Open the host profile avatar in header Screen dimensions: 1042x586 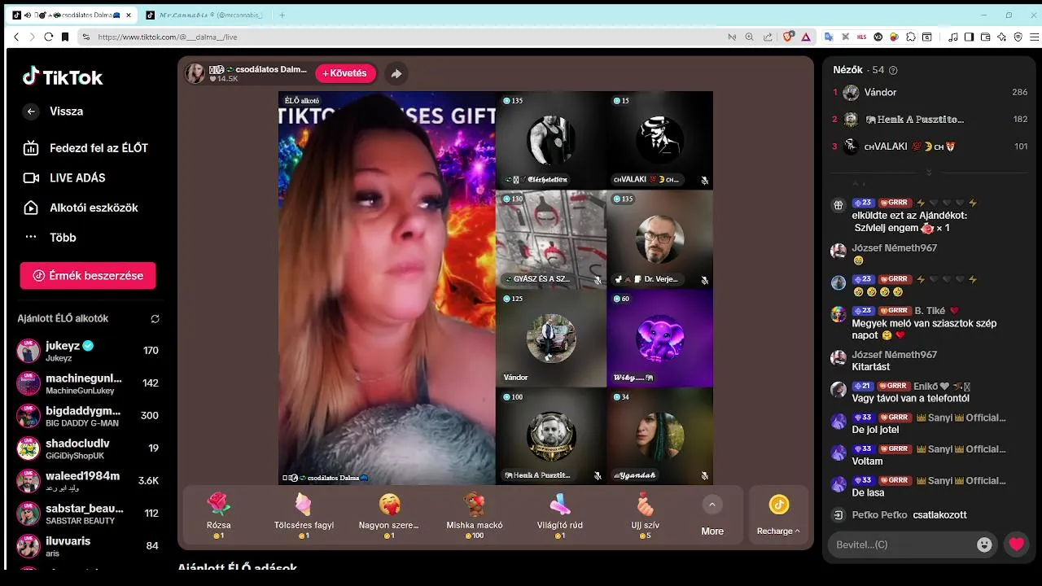pos(195,73)
